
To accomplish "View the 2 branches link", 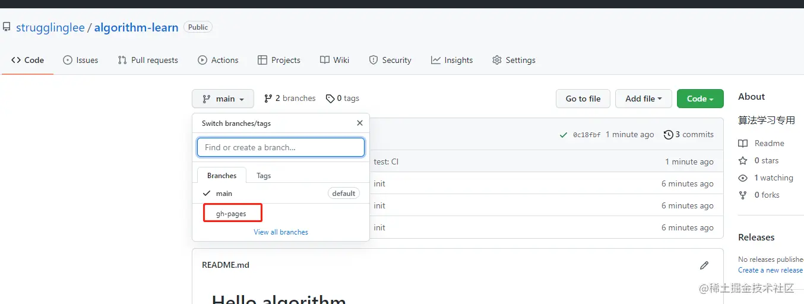I will [x=290, y=99].
